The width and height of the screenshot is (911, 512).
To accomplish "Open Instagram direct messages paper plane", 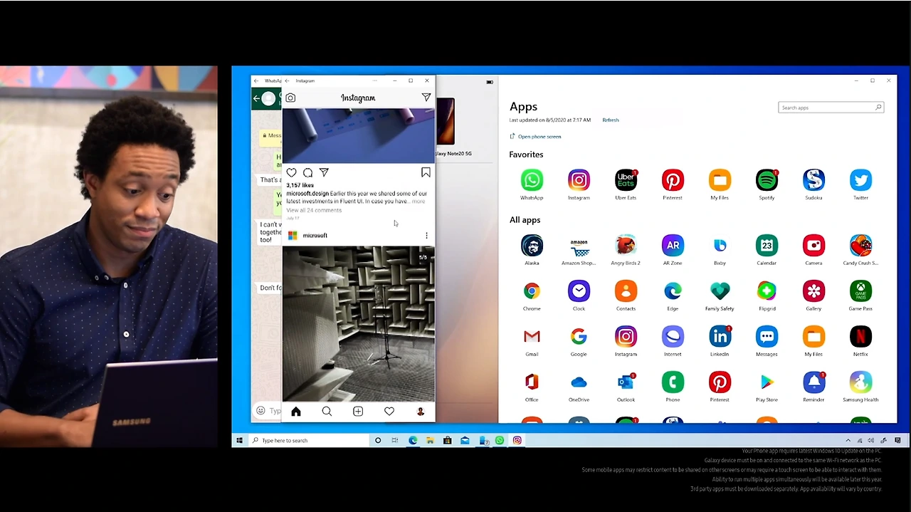I will tap(426, 98).
